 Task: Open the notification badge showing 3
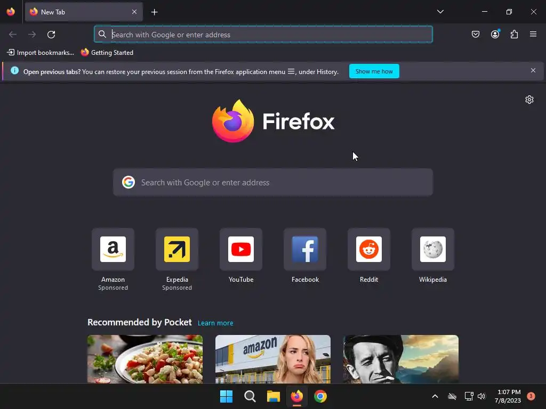(x=531, y=396)
